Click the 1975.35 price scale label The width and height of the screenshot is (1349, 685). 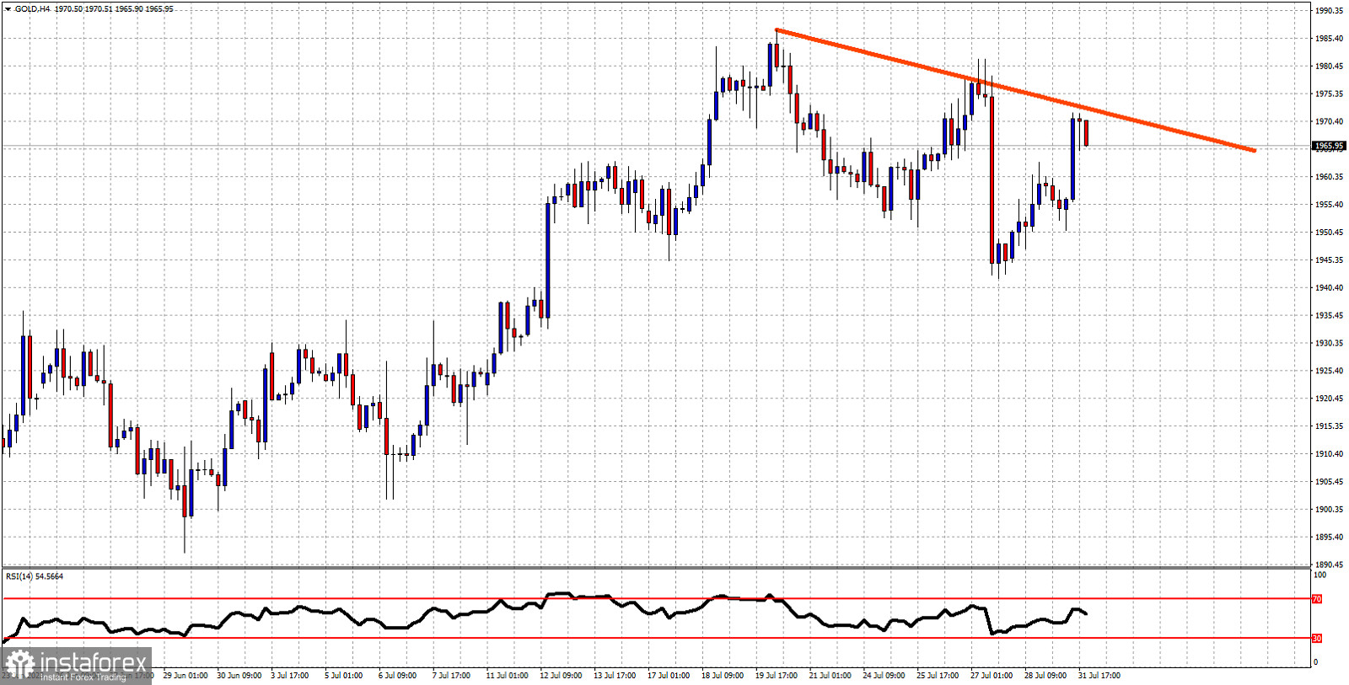(x=1330, y=94)
